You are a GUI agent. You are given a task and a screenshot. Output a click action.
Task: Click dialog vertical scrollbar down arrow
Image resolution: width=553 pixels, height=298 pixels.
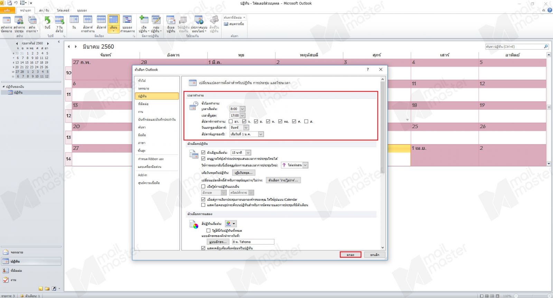[383, 247]
